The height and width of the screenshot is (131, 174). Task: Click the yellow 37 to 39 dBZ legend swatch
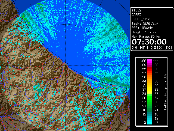coord(150,90)
